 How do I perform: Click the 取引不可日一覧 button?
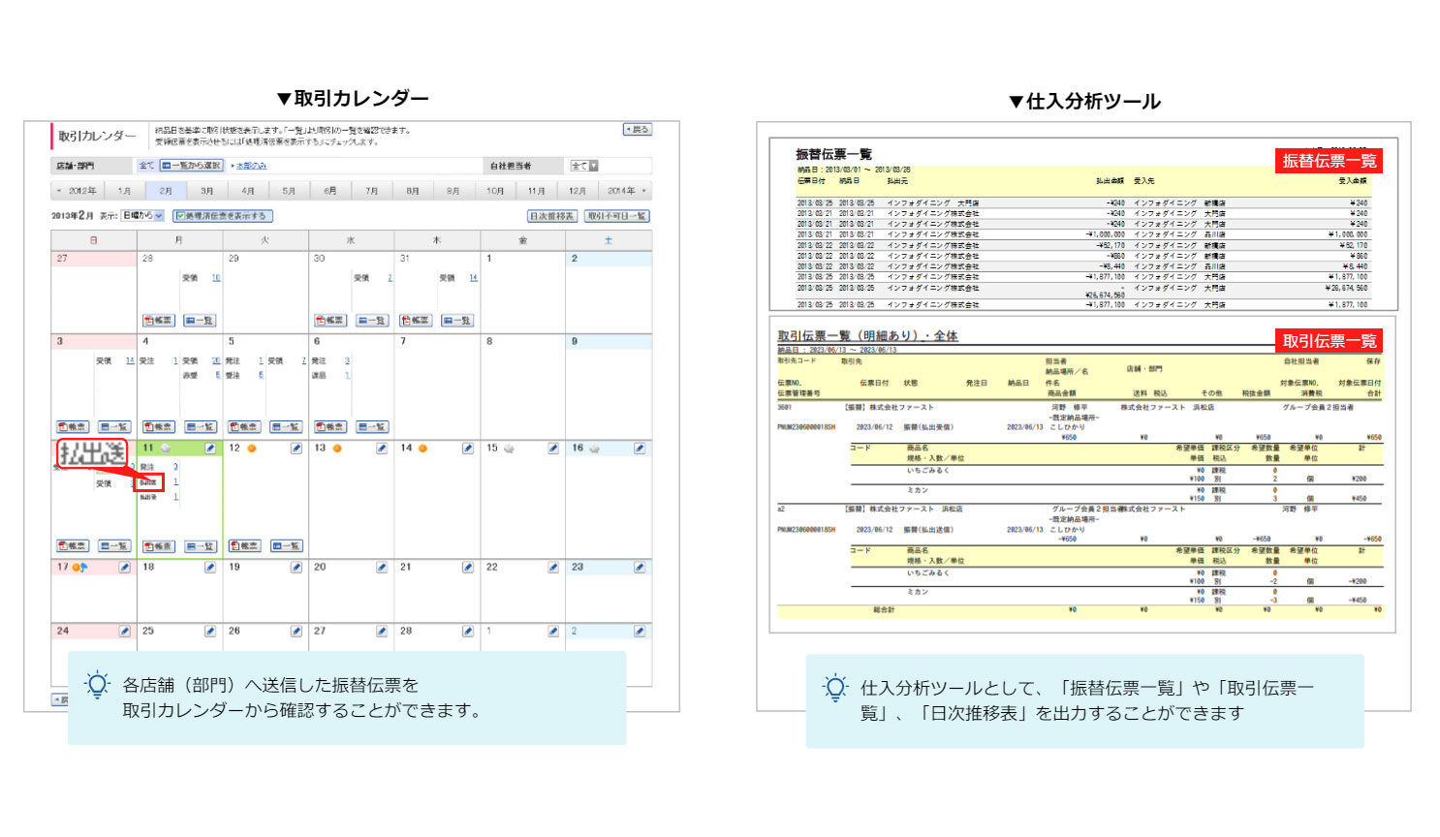coord(616,216)
